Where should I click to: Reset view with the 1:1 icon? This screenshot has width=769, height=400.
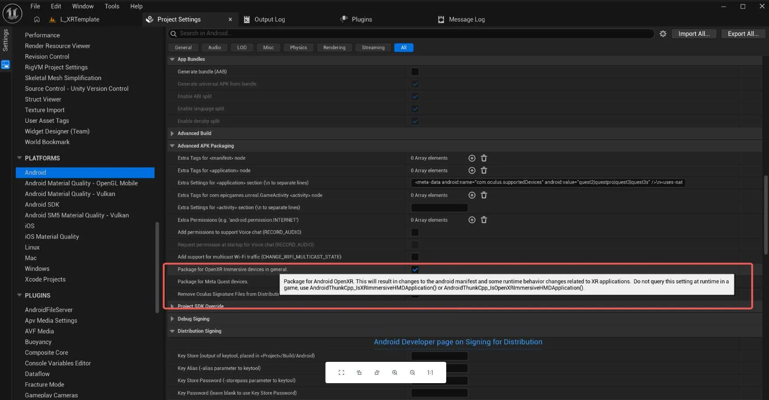point(430,373)
